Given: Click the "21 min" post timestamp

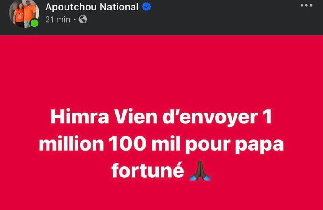Looking at the screenshot, I should pyautogui.click(x=57, y=20).
